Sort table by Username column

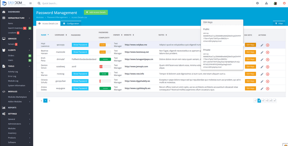[x=60, y=35]
